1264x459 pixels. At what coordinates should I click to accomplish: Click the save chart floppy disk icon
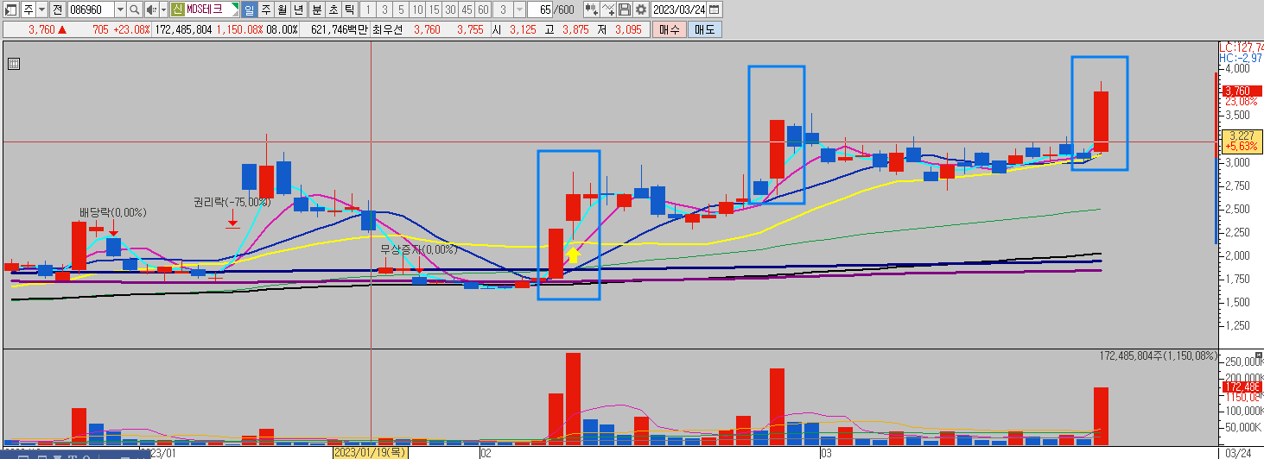[625, 9]
